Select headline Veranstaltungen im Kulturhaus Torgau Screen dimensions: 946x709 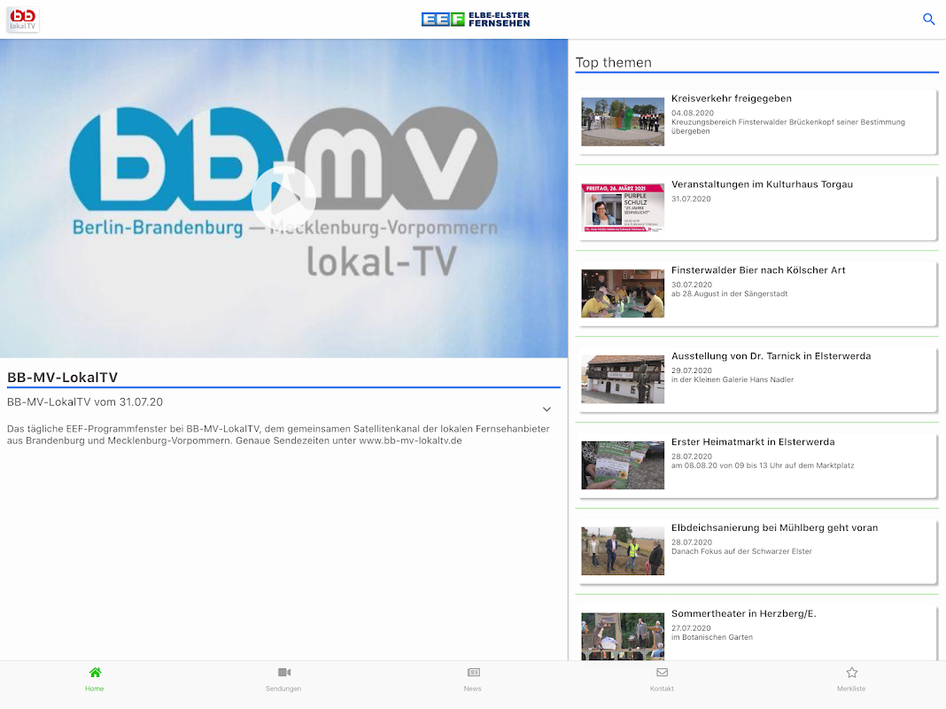click(x=762, y=184)
